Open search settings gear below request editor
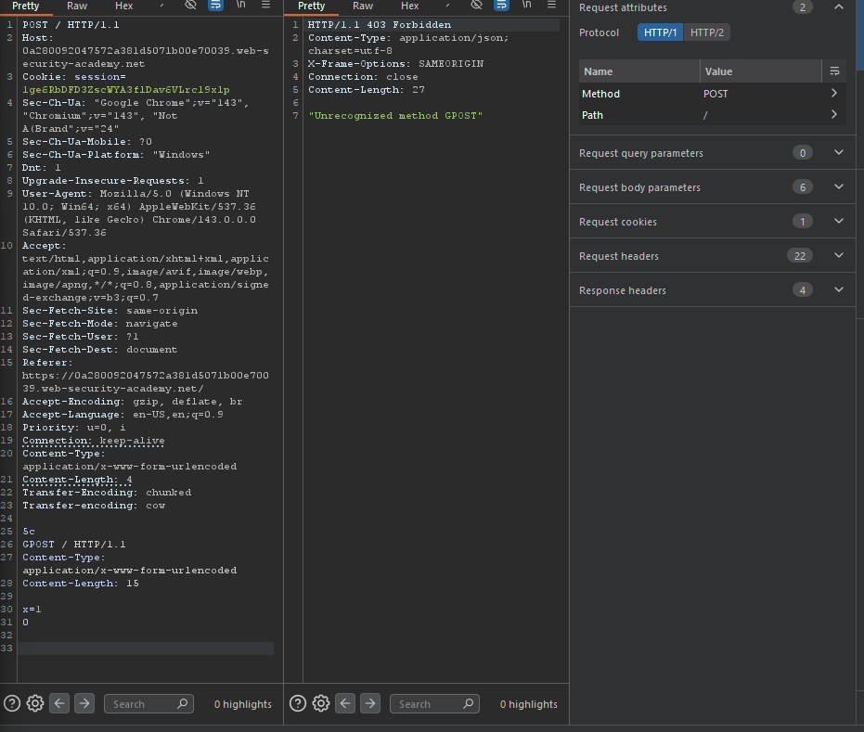Image resolution: width=864 pixels, height=732 pixels. [x=35, y=703]
